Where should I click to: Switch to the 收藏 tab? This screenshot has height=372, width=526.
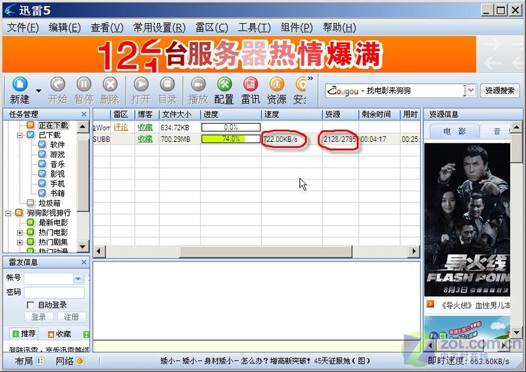60,334
